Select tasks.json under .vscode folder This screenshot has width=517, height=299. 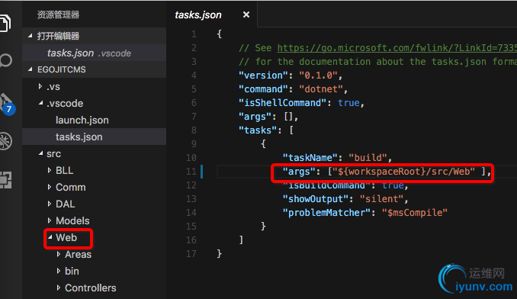click(79, 137)
